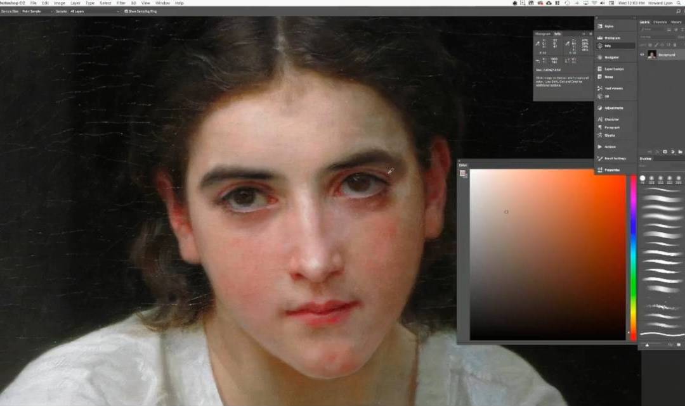
Task: Open the Window menu
Action: 162,3
